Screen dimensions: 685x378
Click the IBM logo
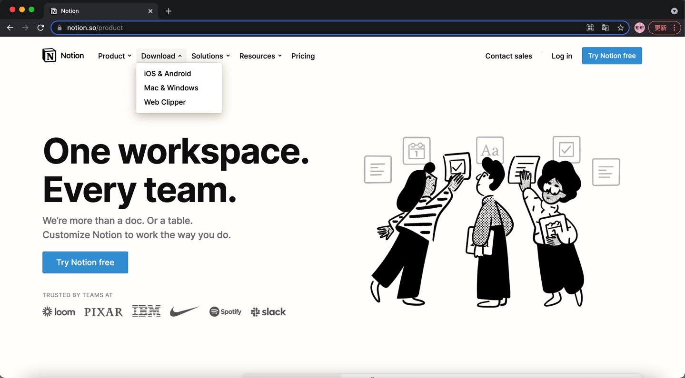(146, 311)
